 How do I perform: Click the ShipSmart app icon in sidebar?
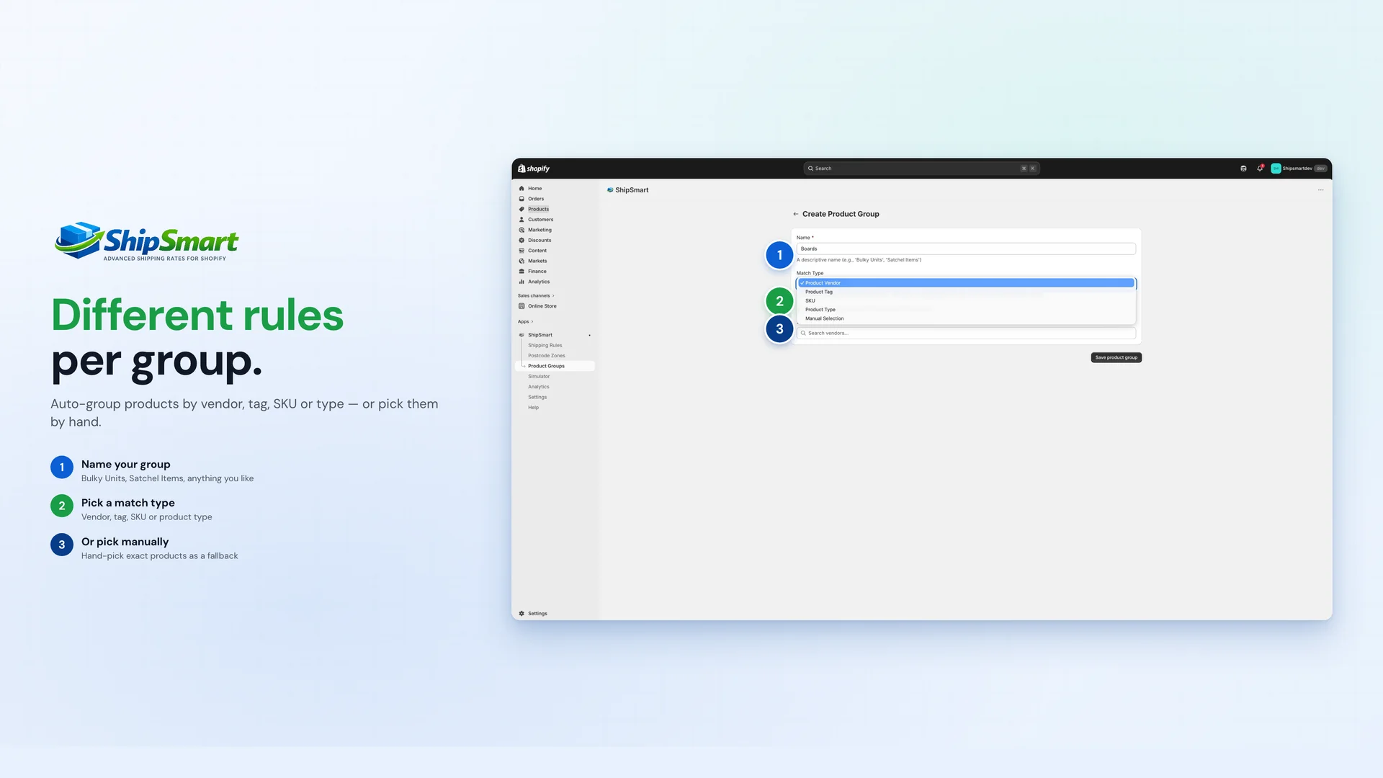point(522,335)
